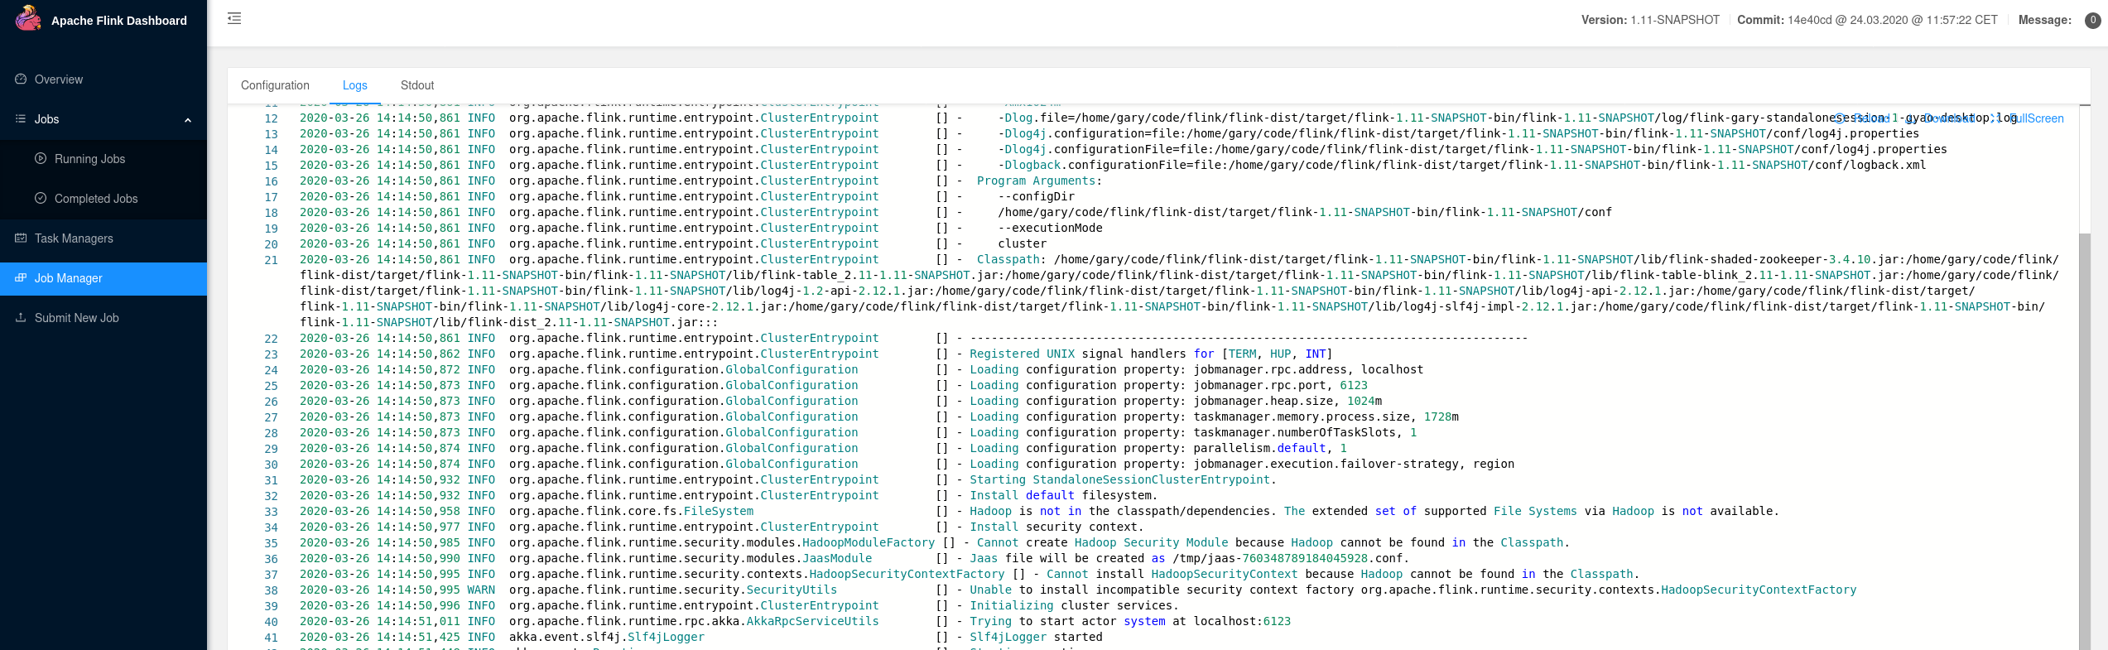Open Running Jobs
The width and height of the screenshot is (2108, 650).
[103, 159]
